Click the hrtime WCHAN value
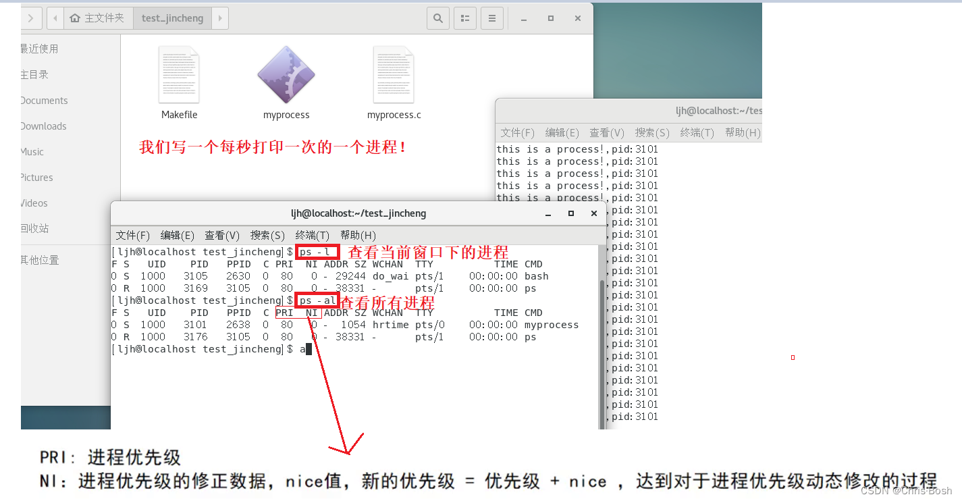 pos(391,325)
